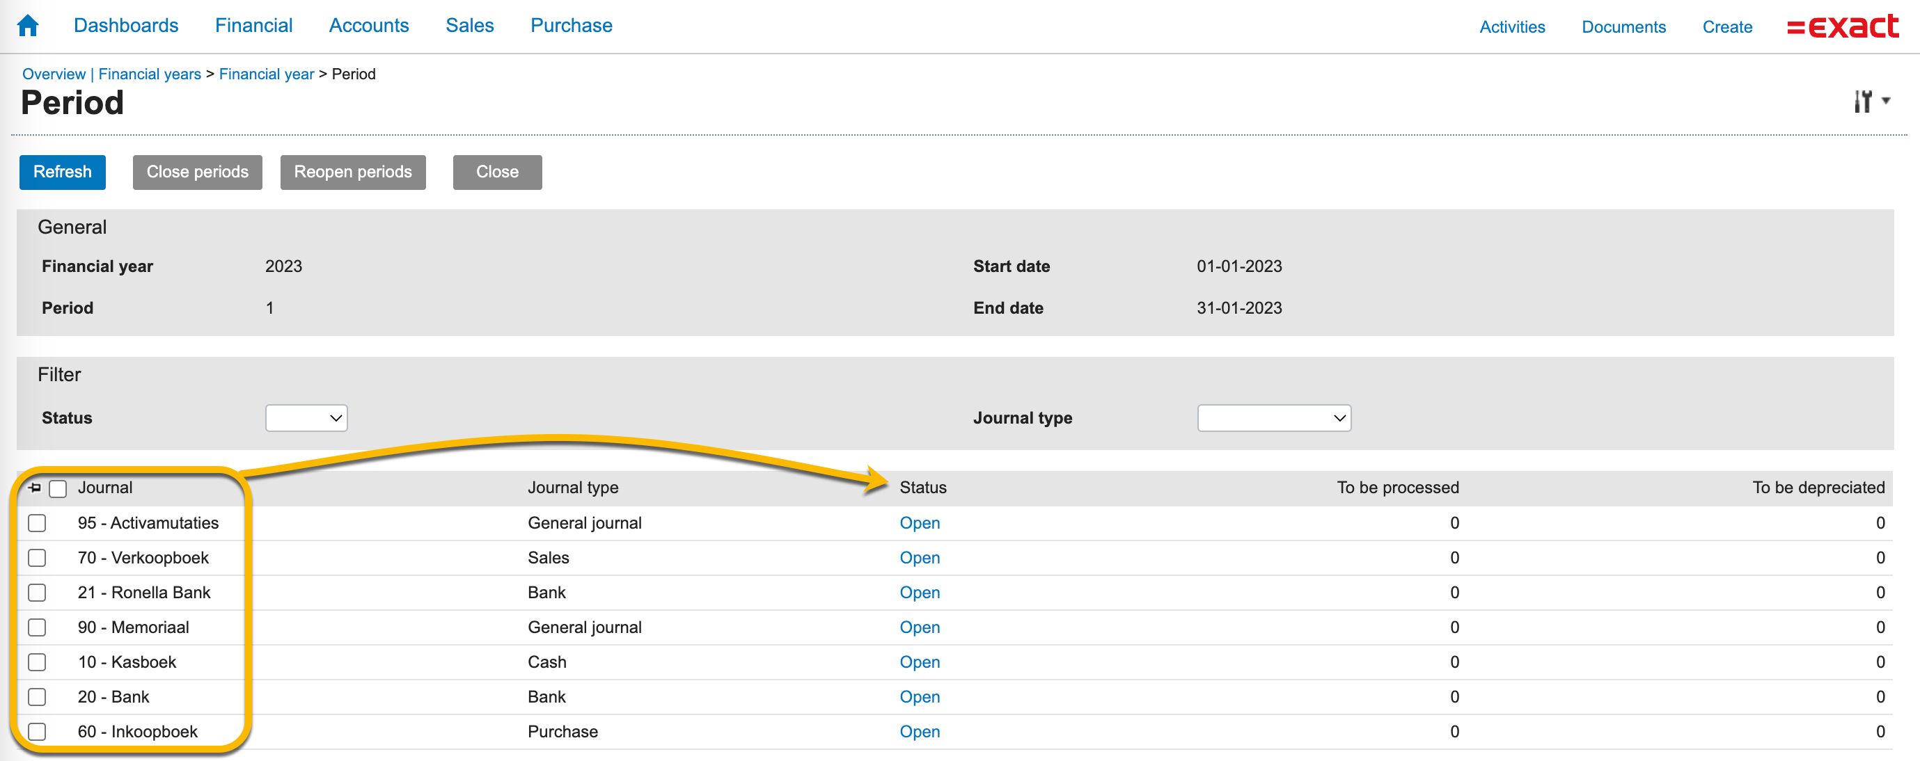Click the pin icon in Journal header
The image size is (1920, 761).
pyautogui.click(x=34, y=488)
